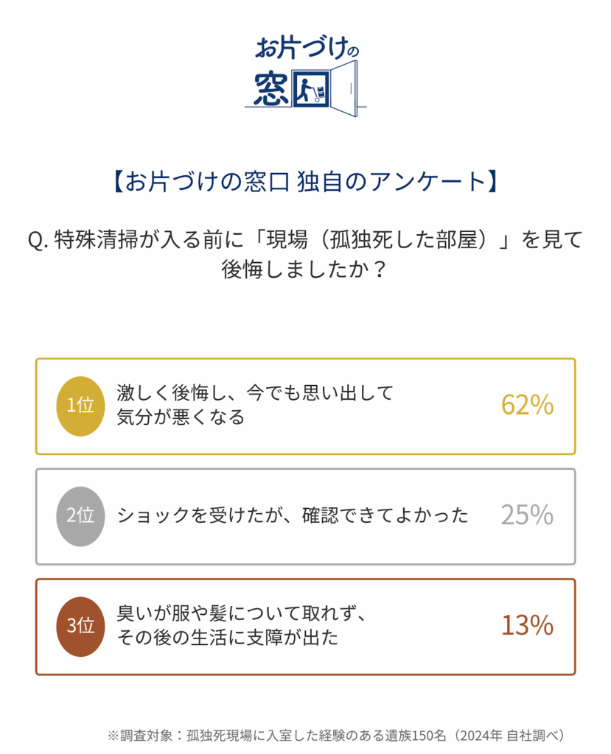
Task: Click the 62% result figure
Action: tap(527, 406)
